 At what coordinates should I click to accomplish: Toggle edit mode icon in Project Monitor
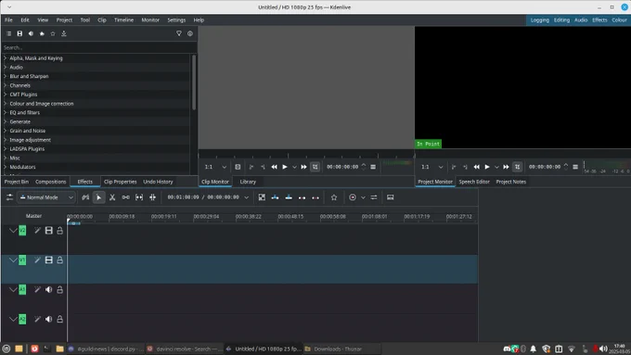[x=518, y=167]
